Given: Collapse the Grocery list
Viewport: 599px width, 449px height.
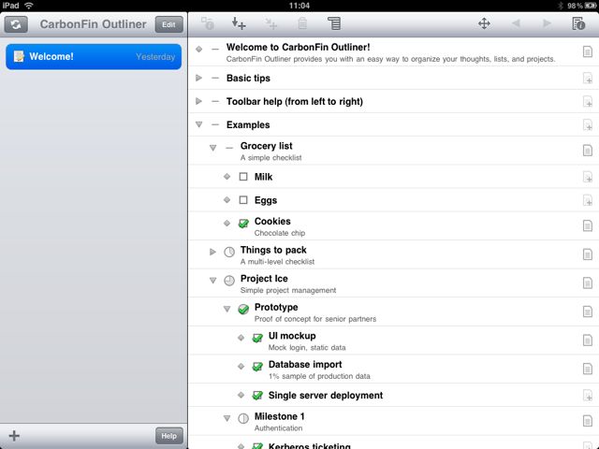Looking at the screenshot, I should (212, 148).
